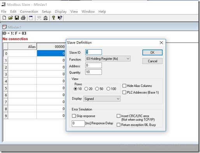Click row header number 7
The image size is (200, 153).
coord(6,102)
